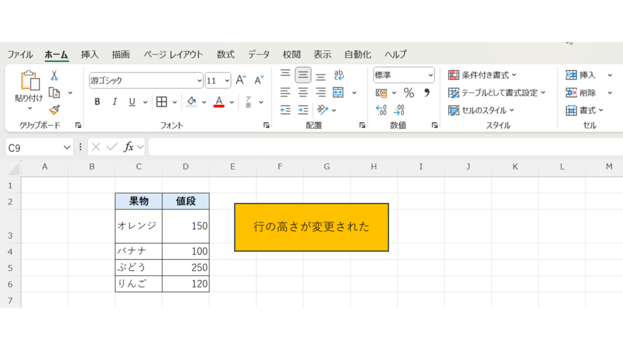623x350 pixels.
Task: Toggle Bold formatting
Action: tap(97, 101)
